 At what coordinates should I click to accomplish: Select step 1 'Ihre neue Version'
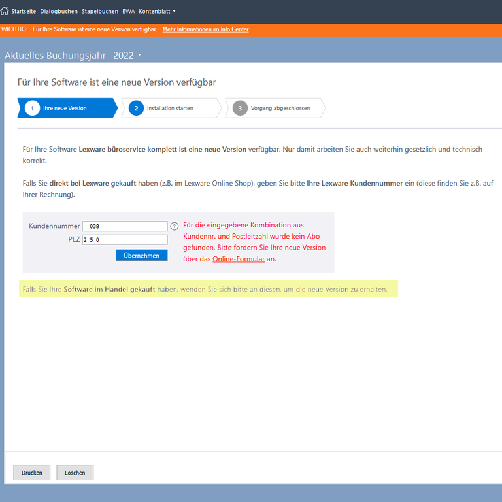point(67,109)
